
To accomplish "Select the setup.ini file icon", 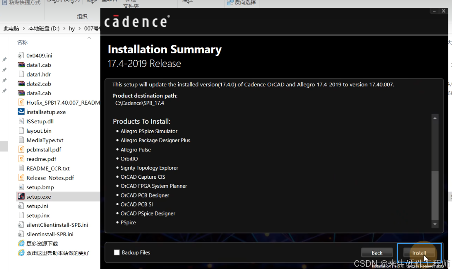I will tap(21, 206).
